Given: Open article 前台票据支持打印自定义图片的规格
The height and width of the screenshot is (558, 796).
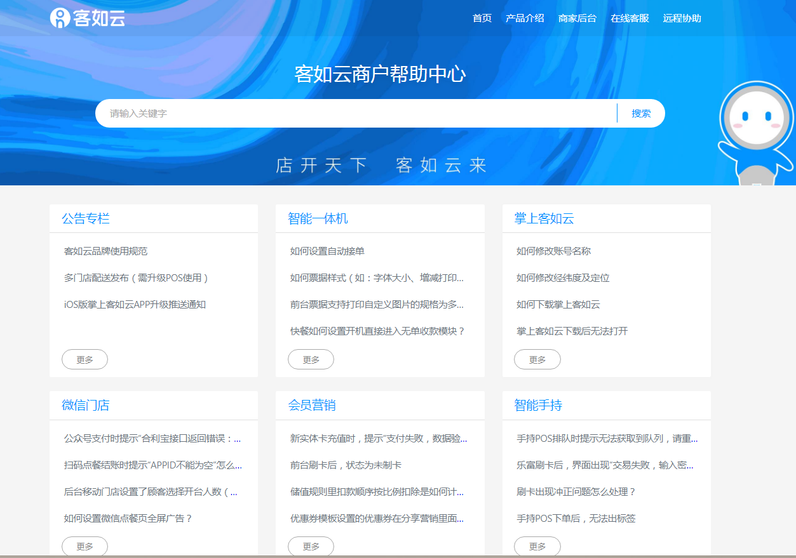Looking at the screenshot, I should [377, 305].
